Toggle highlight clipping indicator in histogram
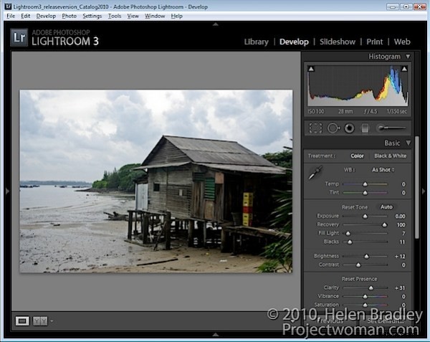Image resolution: width=430 pixels, height=342 pixels. click(x=404, y=69)
